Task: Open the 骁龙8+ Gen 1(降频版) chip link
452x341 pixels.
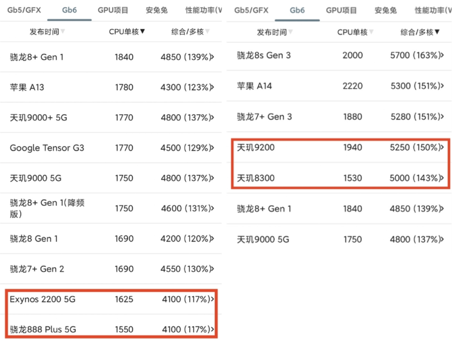Action: [x=47, y=208]
